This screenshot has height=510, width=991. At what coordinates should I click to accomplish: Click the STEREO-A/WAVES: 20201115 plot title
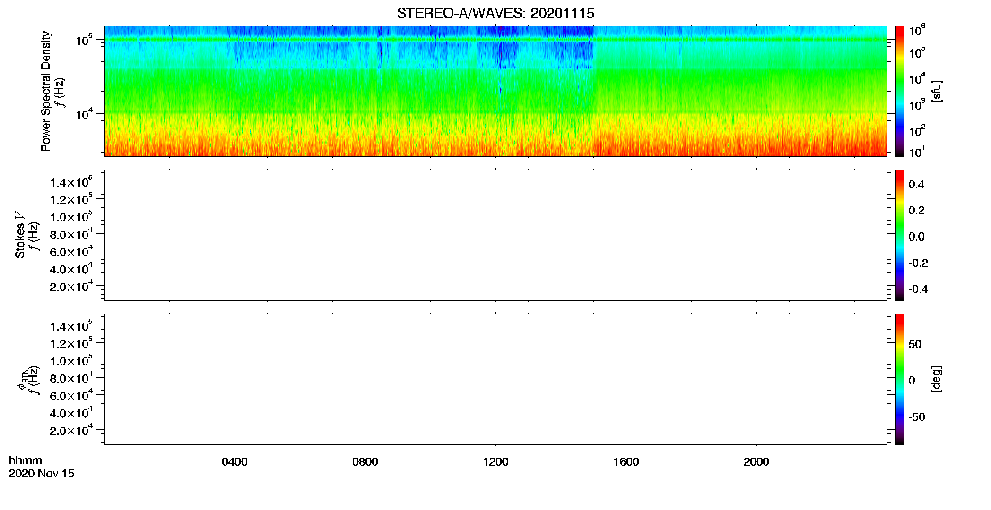(495, 14)
